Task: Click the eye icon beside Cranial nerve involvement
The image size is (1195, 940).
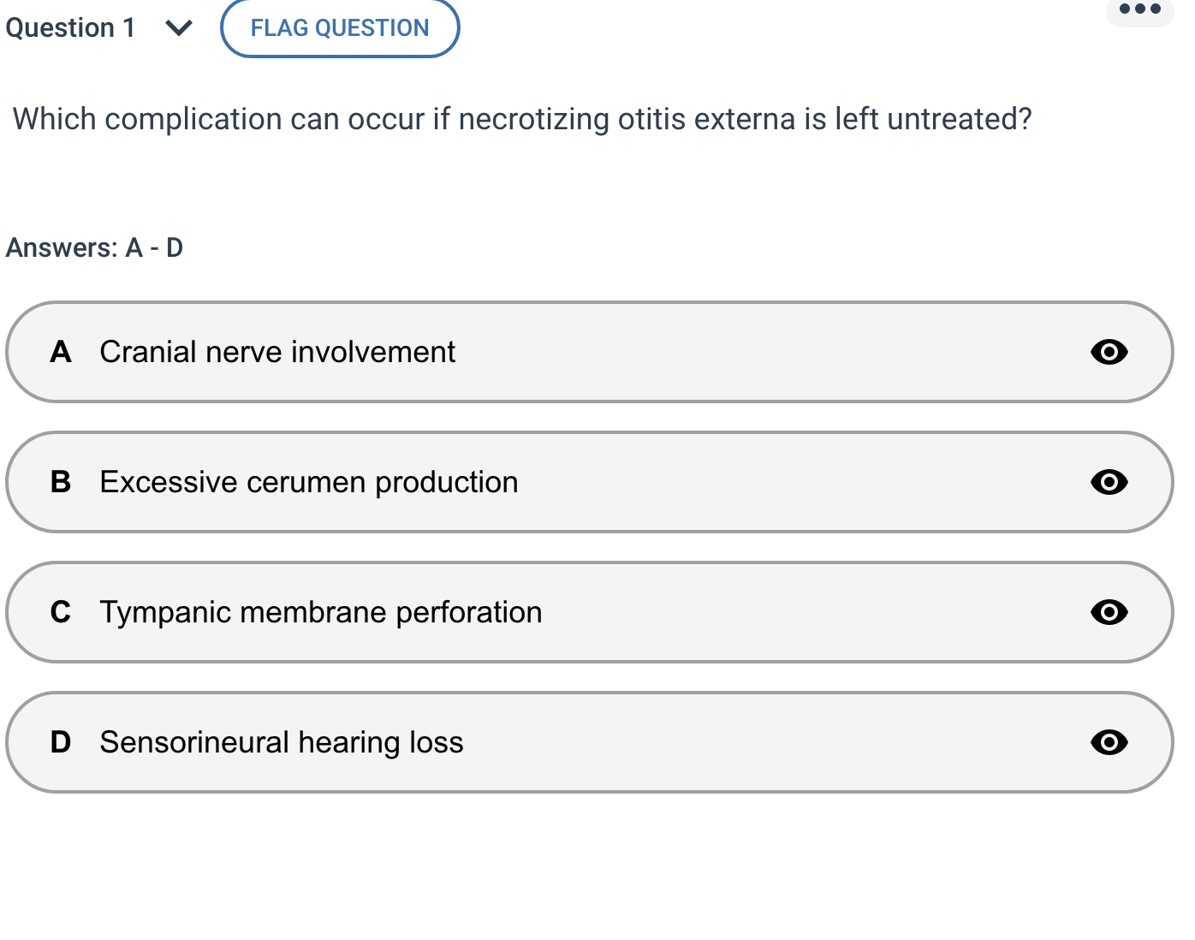Action: tap(1109, 352)
